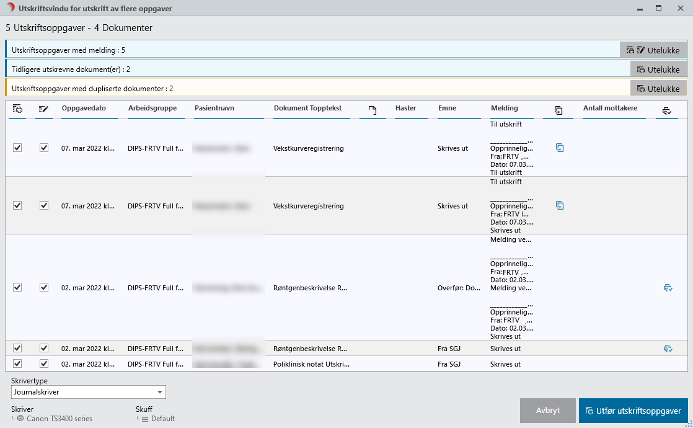This screenshot has width=693, height=428.
Task: Click duplicate icon in second Vekstkurveregistrering row
Action: point(560,205)
